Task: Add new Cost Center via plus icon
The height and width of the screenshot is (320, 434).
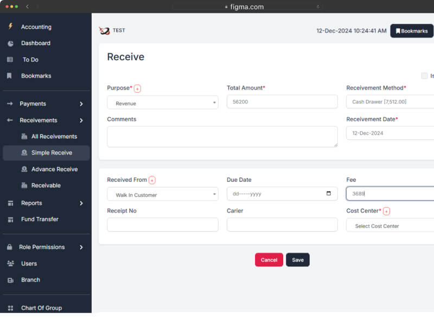Action: click(386, 211)
